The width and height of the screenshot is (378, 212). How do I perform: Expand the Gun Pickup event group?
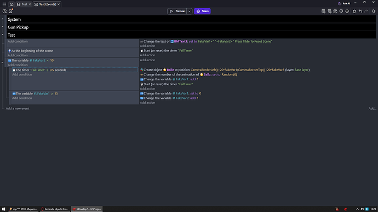(2, 27)
